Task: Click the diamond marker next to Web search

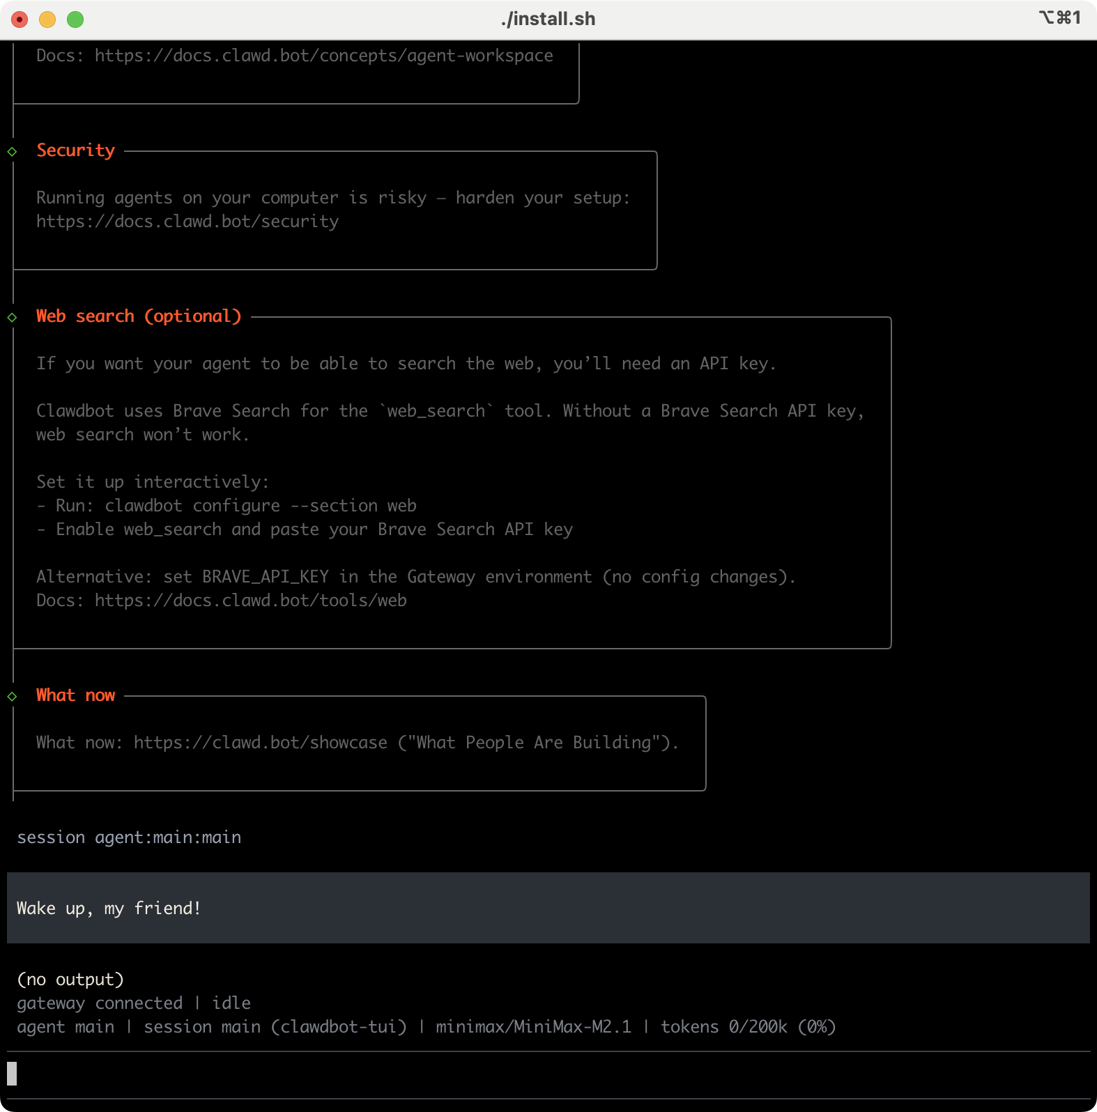Action: coord(12,317)
